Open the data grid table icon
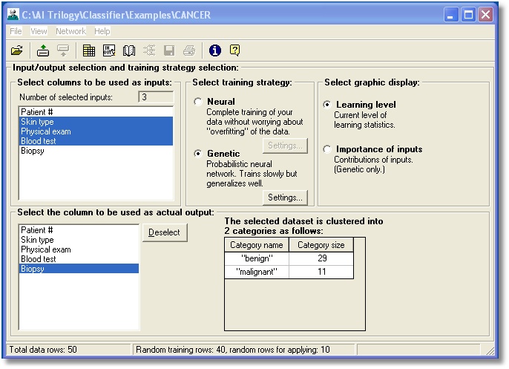509x369 pixels. tap(88, 50)
